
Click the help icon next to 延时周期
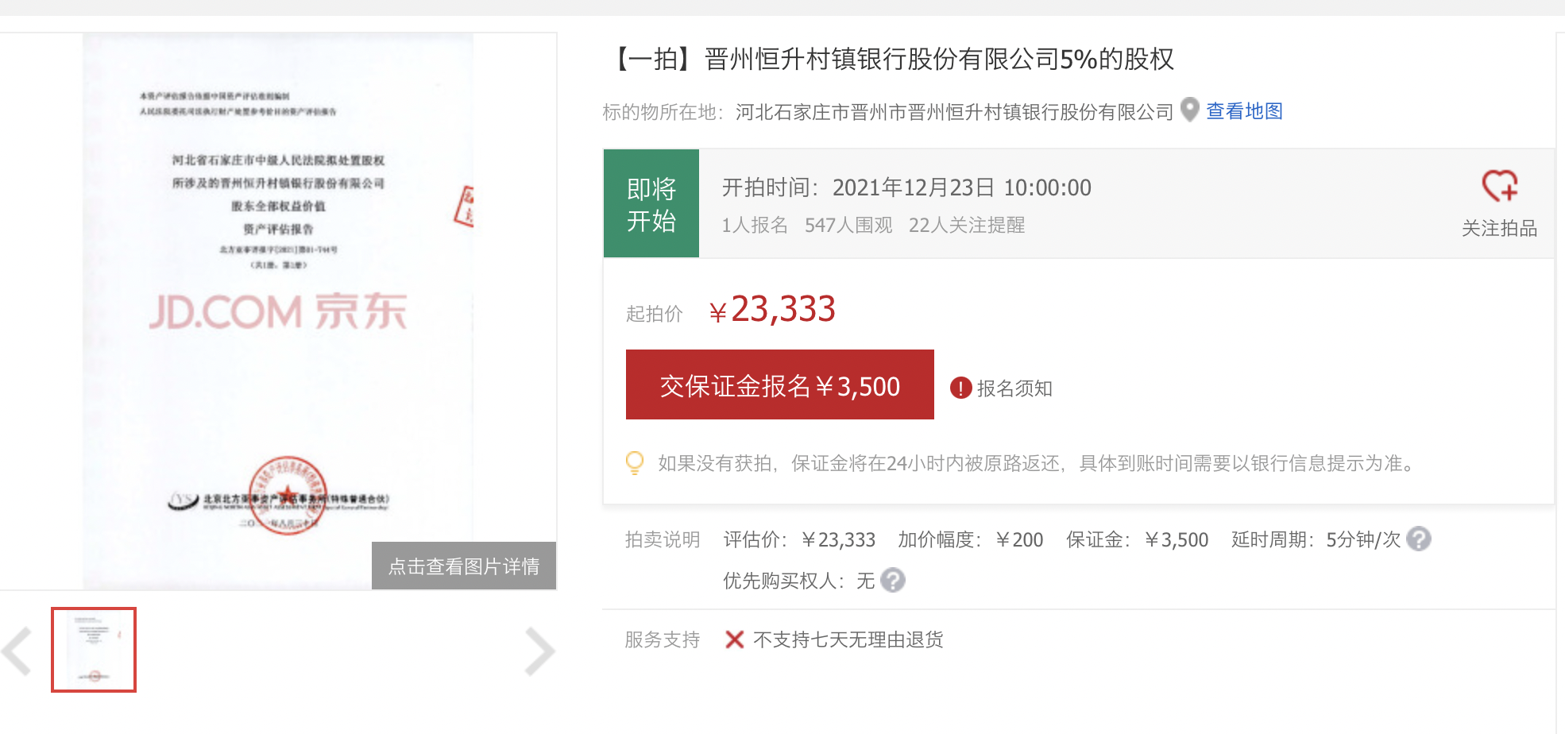pyautogui.click(x=1418, y=539)
